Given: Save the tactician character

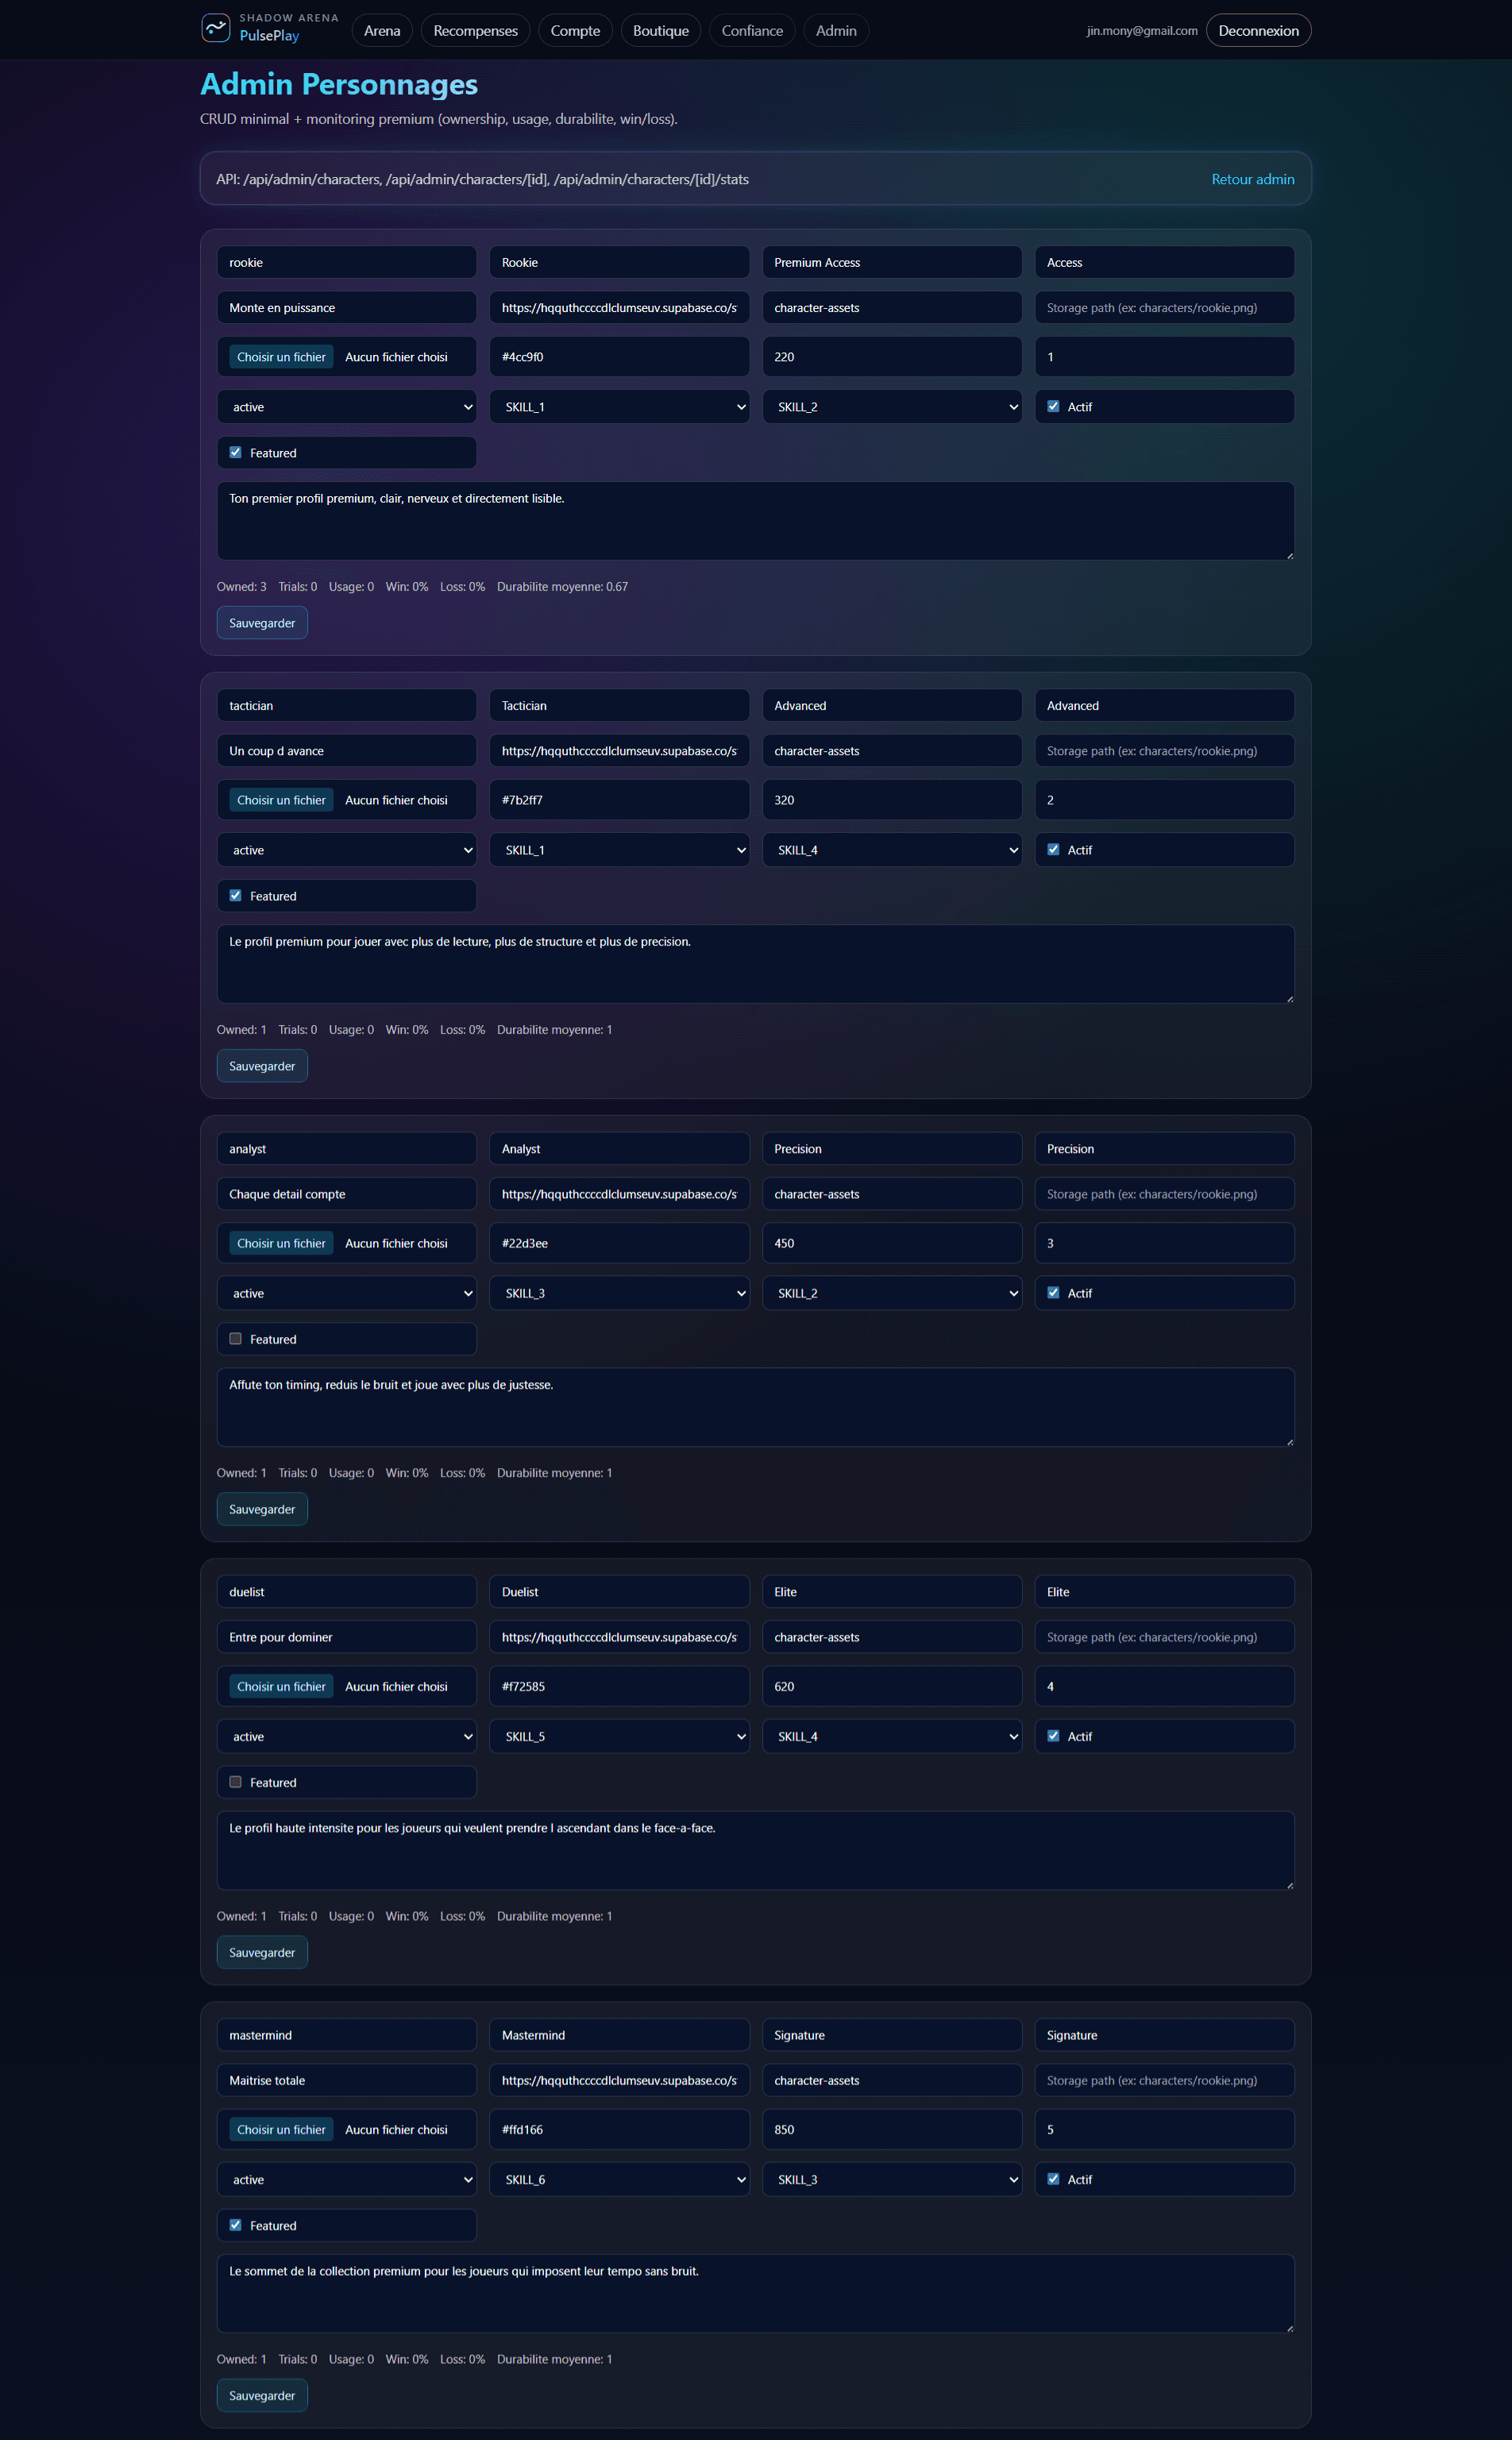Looking at the screenshot, I should pyautogui.click(x=262, y=1066).
